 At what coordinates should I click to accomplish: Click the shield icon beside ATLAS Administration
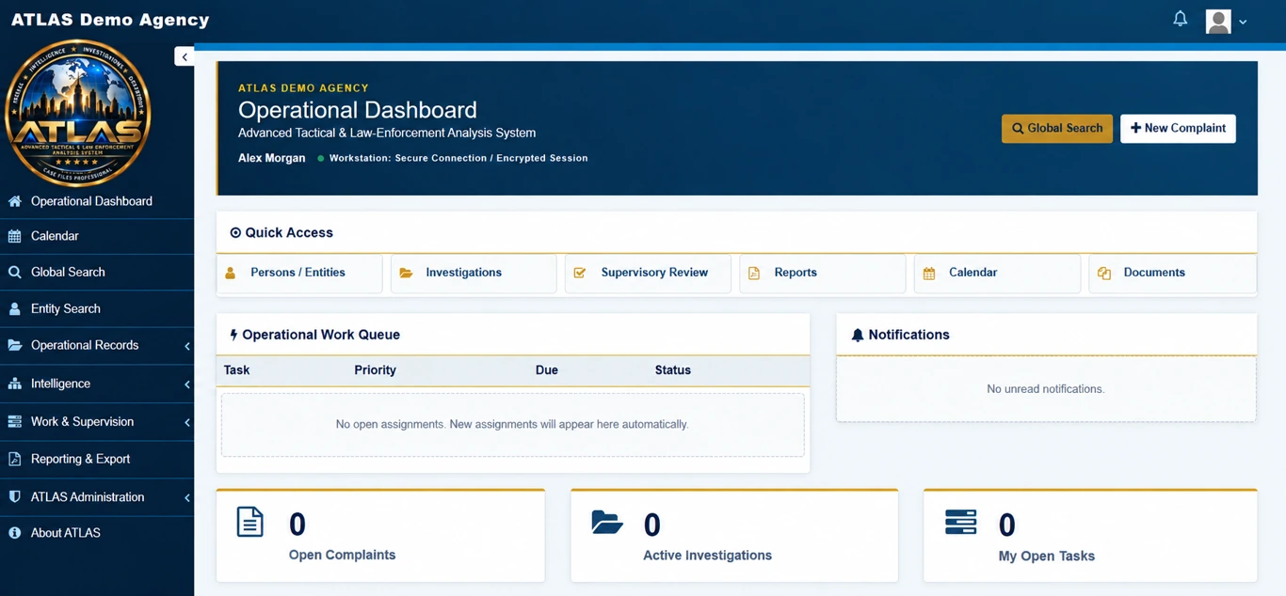[x=14, y=496]
